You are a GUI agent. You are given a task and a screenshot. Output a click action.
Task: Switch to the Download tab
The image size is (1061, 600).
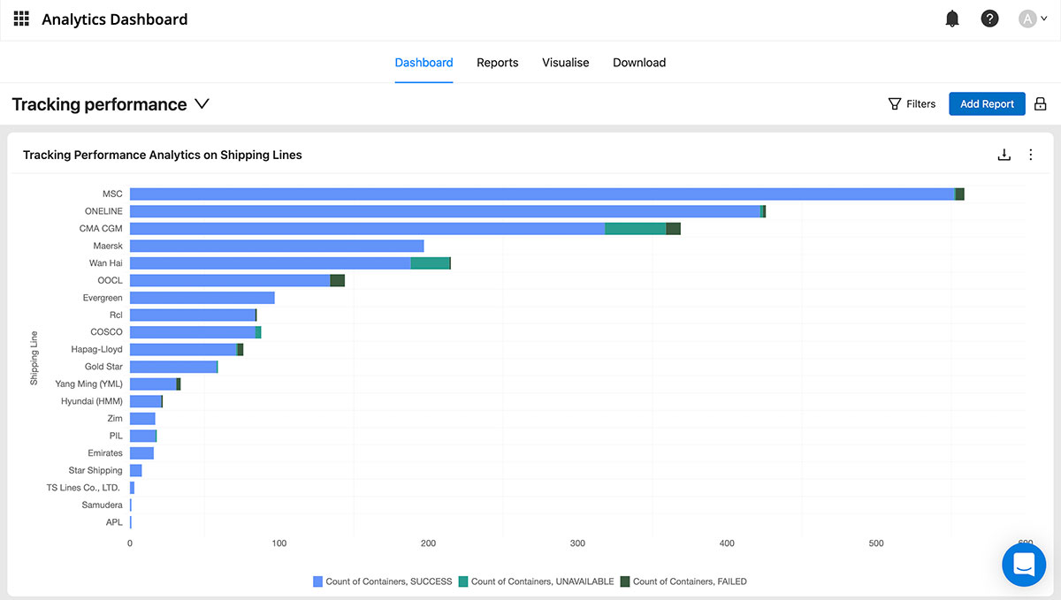pos(639,63)
